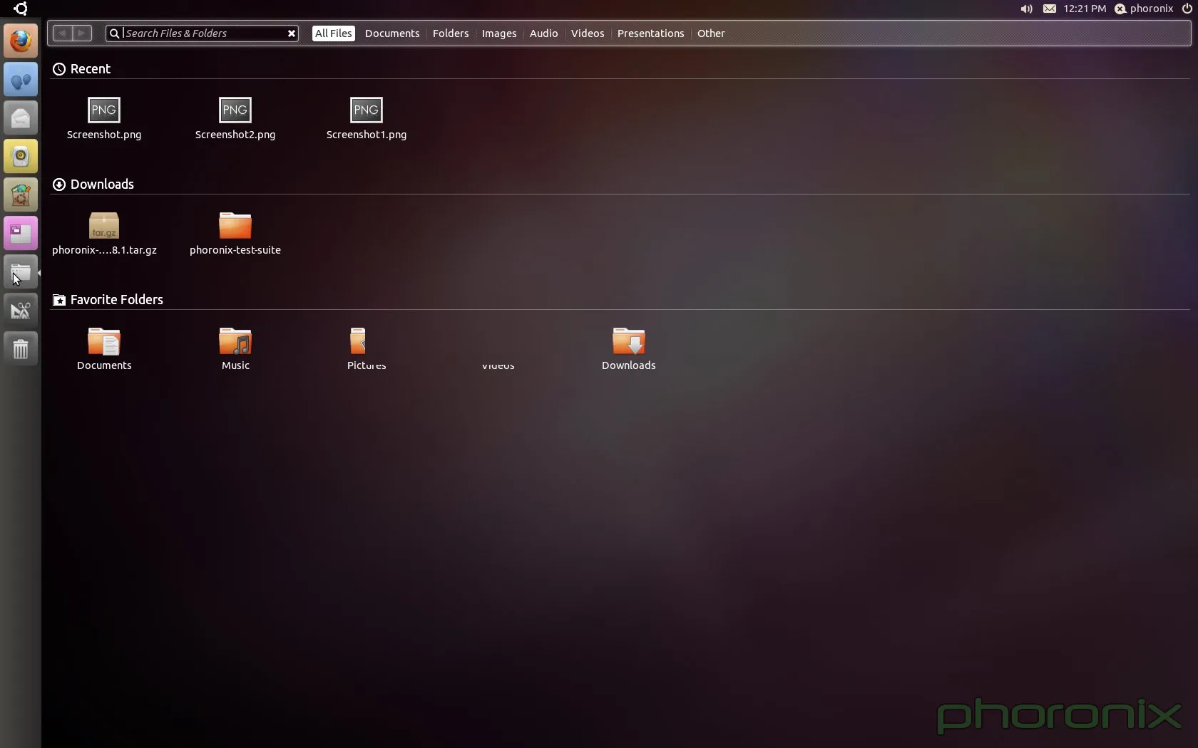Open the Documents favorite folder icon
Screen dimensions: 1198x748
(104, 341)
